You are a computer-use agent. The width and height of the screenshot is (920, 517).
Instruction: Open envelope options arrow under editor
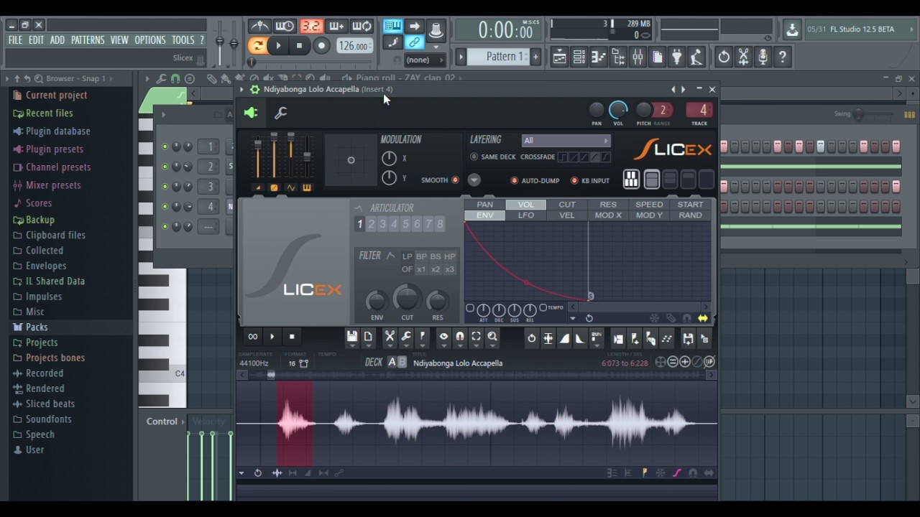pyautogui.click(x=573, y=318)
